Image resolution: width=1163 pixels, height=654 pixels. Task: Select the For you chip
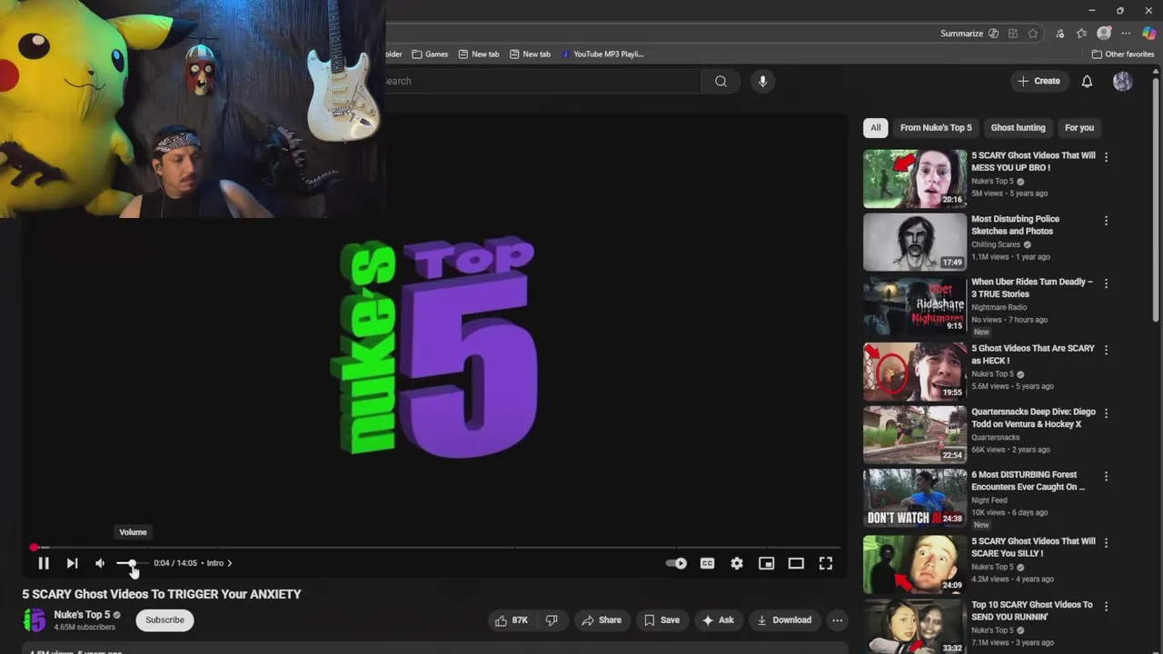pos(1079,128)
